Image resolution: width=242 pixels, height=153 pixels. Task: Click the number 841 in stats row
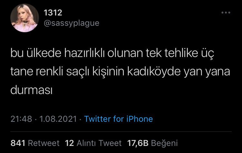coord(18,143)
